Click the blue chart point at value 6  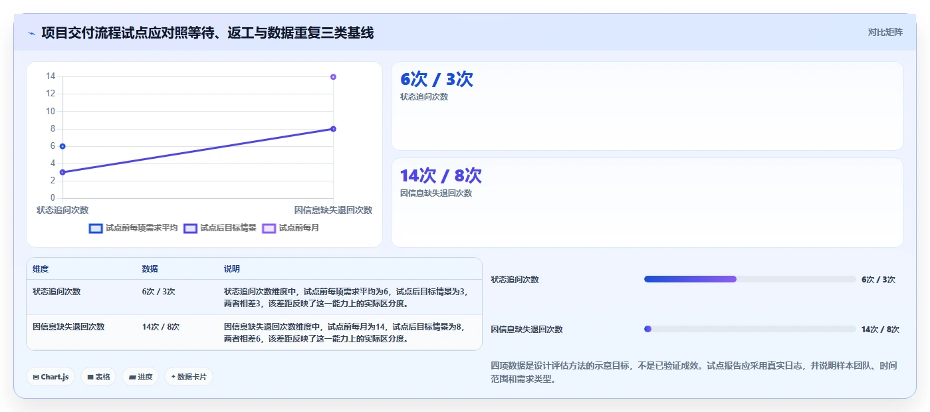(62, 146)
